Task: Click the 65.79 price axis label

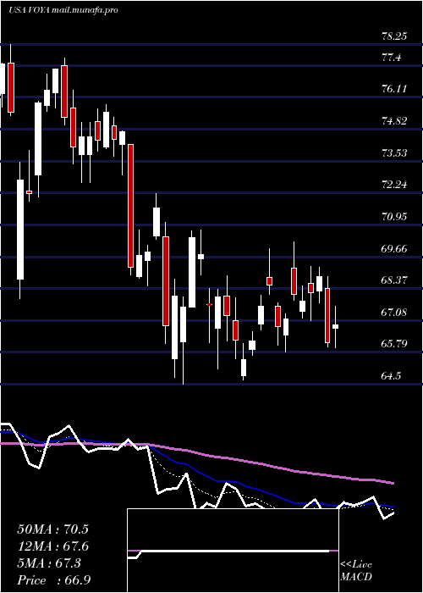Action: coord(394,344)
